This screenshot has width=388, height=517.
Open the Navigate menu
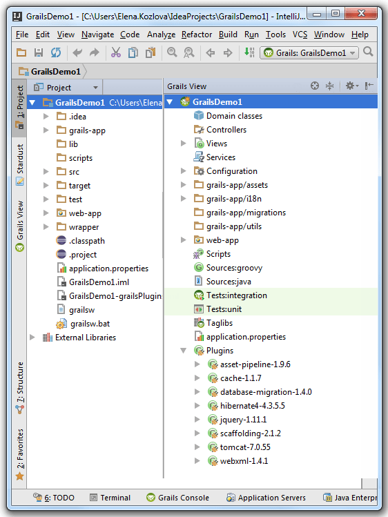97,35
